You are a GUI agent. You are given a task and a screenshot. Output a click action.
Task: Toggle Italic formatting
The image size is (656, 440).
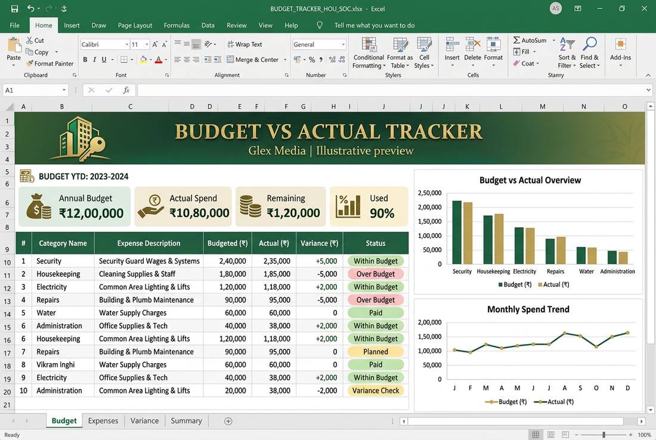[95, 60]
